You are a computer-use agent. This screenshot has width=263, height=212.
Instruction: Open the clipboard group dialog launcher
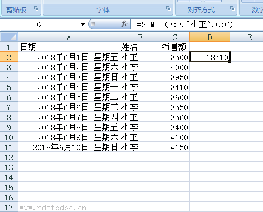click(36, 8)
